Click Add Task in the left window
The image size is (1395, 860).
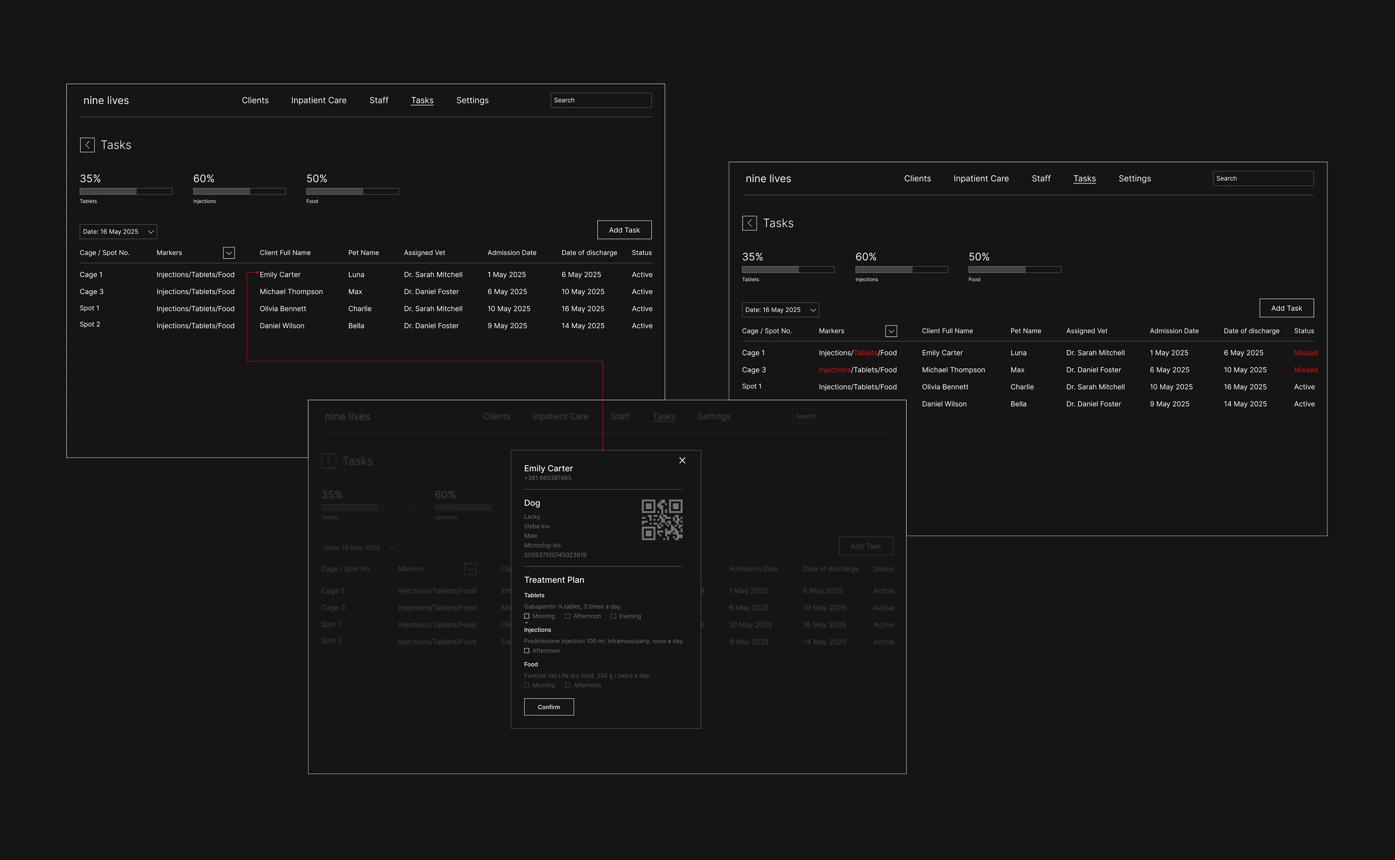click(x=624, y=230)
